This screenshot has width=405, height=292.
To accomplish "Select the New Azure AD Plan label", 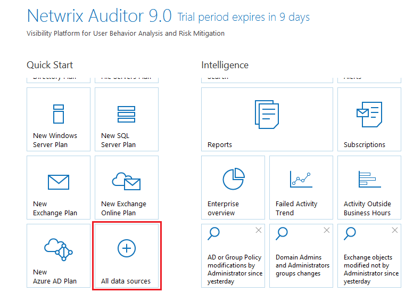I will (55, 277).
